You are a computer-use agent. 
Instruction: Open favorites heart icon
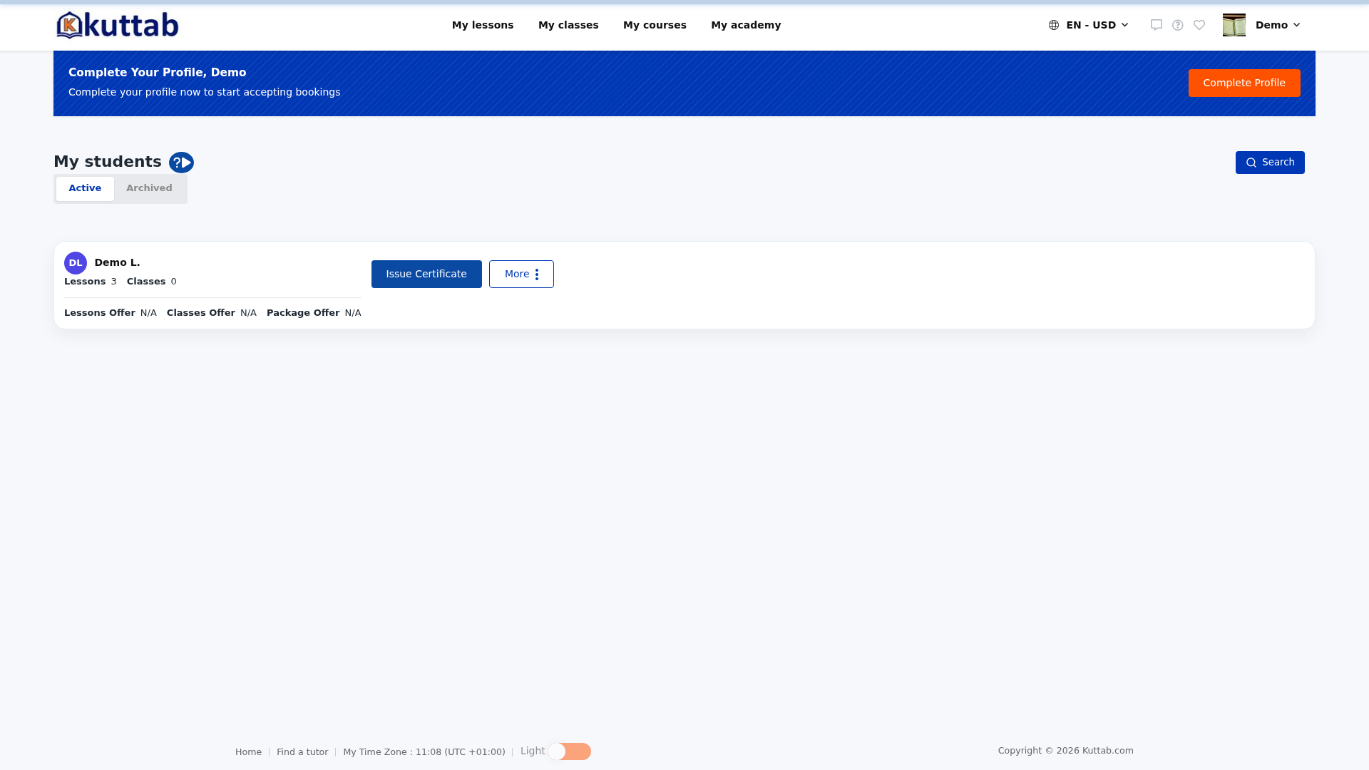pos(1199,25)
